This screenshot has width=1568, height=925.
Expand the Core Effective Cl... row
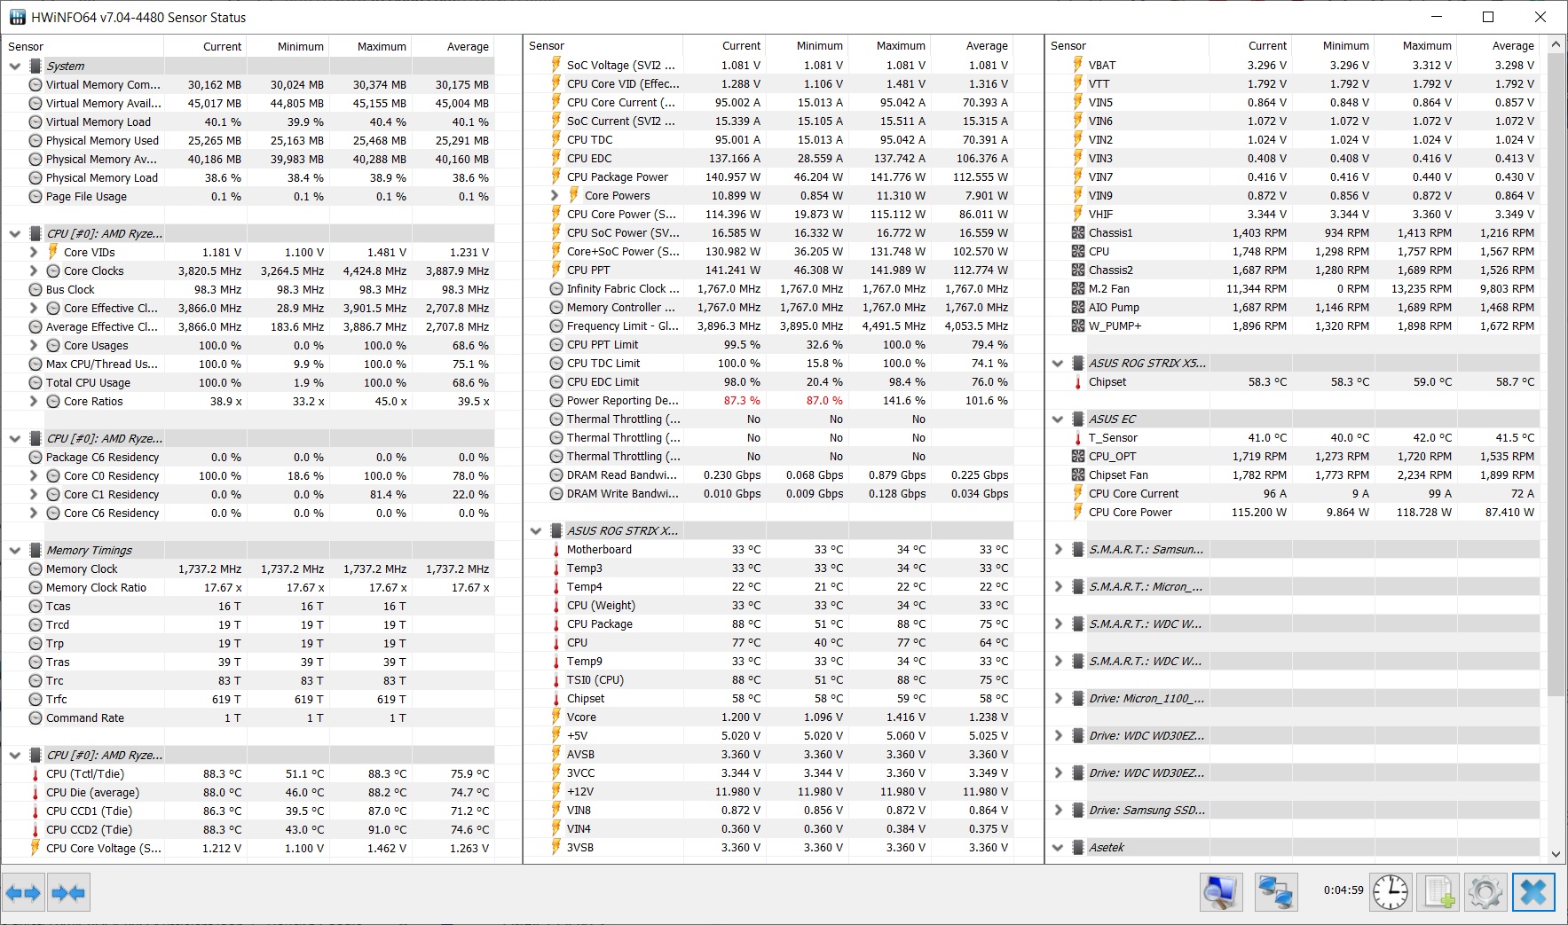pyautogui.click(x=34, y=309)
